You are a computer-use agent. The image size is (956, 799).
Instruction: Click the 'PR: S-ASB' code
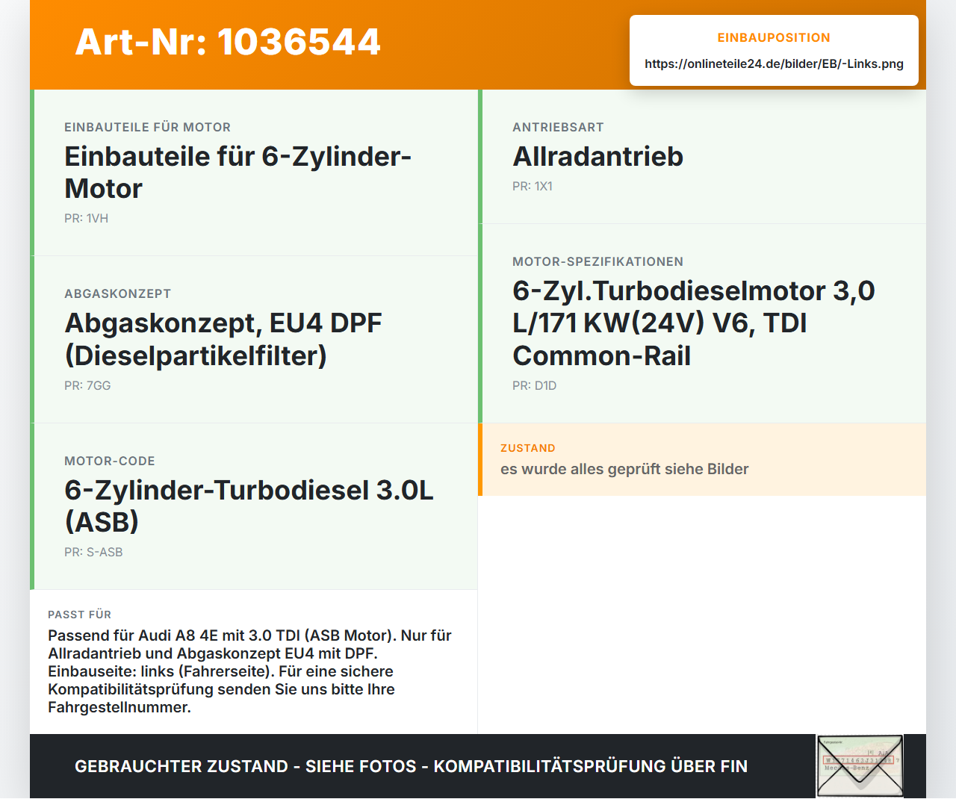point(93,552)
